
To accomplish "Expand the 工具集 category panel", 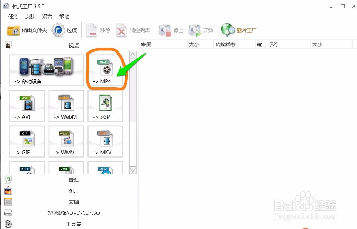I will (73, 224).
